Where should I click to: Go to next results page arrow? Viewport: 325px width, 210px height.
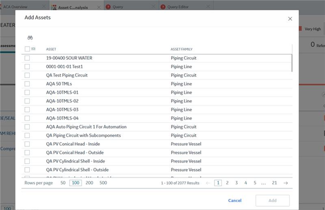tap(286, 183)
